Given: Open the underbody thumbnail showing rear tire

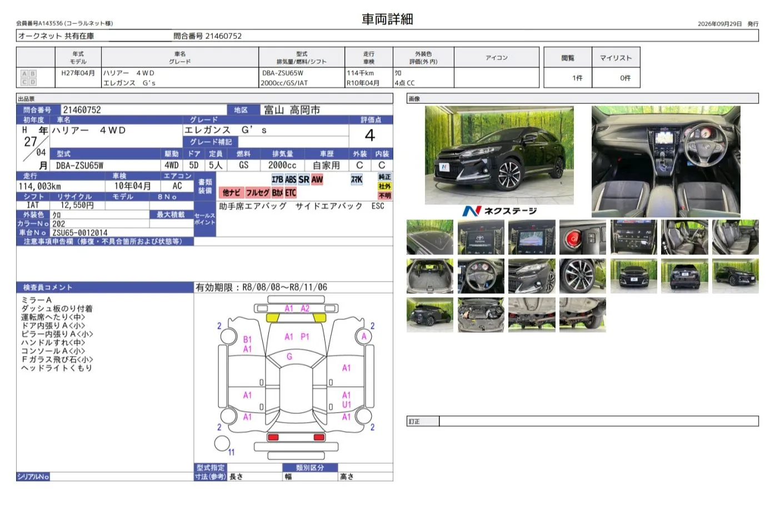Looking at the screenshot, I should (x=582, y=315).
